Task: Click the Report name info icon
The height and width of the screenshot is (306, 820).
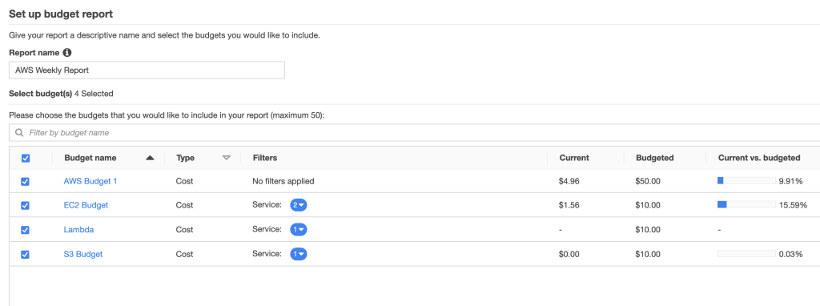Action: (67, 53)
